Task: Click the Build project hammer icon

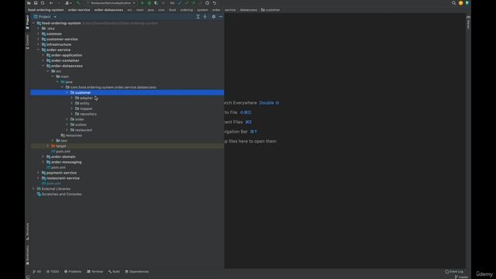Action: click(x=78, y=3)
